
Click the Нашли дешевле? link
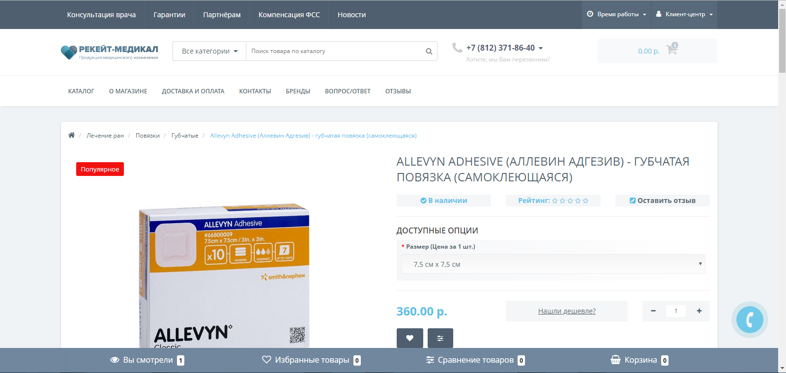click(567, 311)
